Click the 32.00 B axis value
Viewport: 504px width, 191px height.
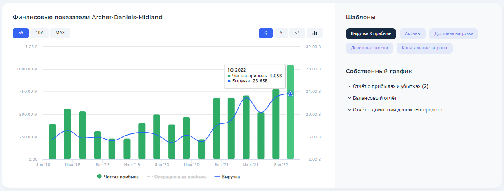(x=313, y=47)
